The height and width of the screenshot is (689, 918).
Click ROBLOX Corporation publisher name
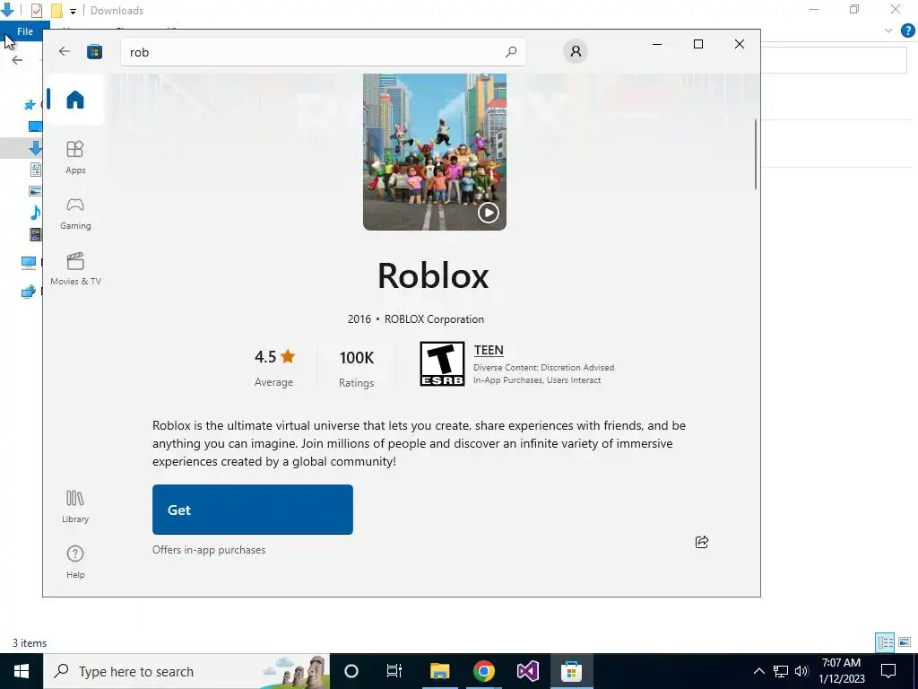coord(434,319)
